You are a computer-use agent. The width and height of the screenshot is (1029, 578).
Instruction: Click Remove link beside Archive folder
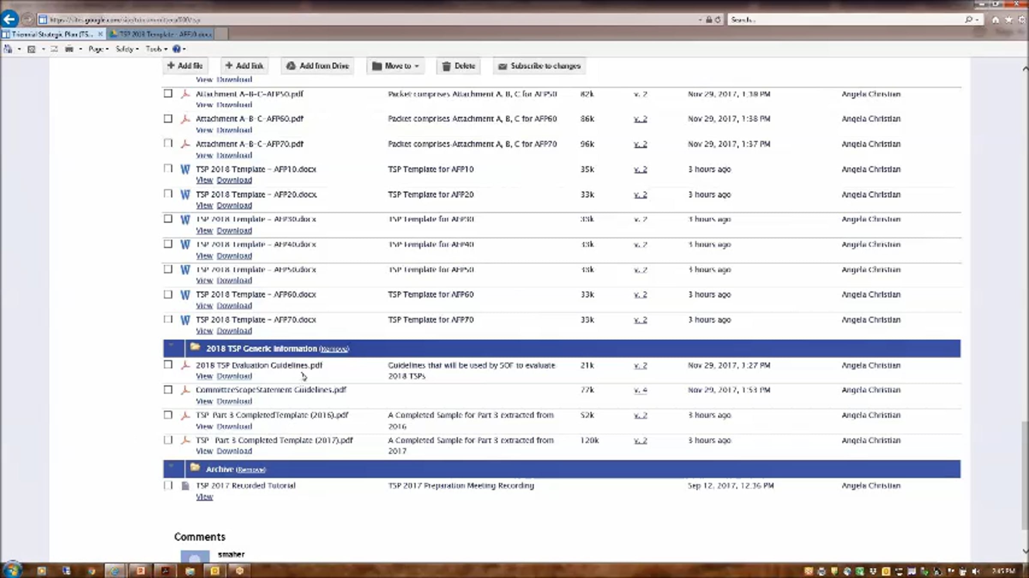[x=251, y=470]
